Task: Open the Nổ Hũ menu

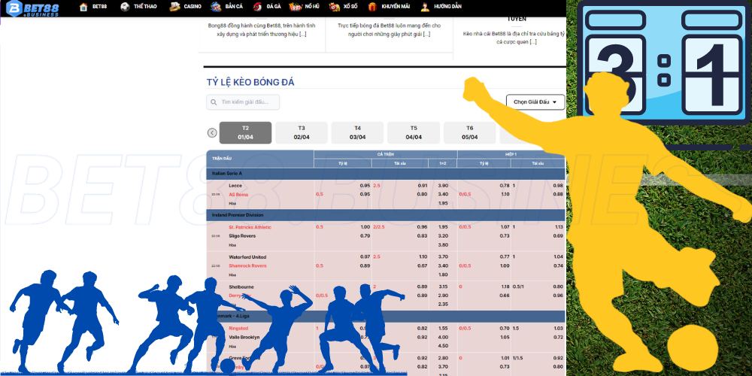Action: tap(312, 7)
